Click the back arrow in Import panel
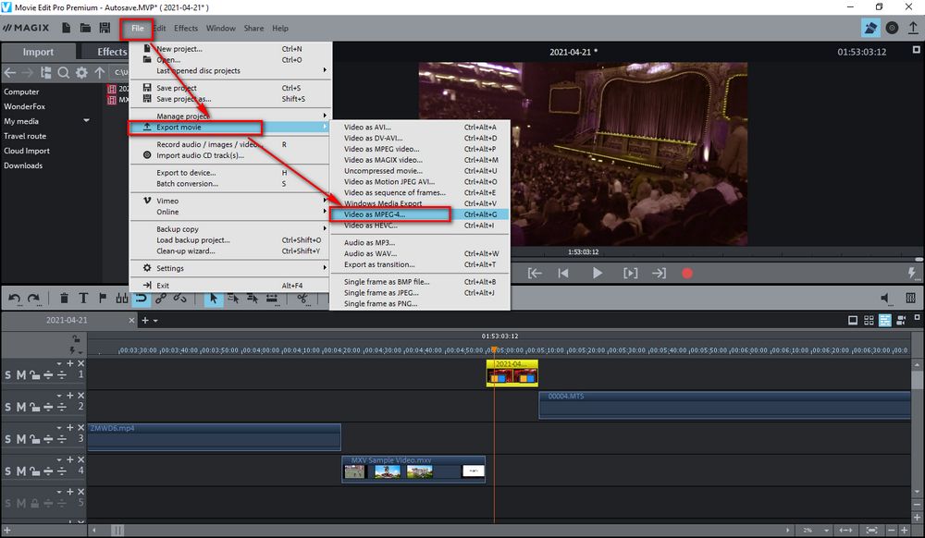This screenshot has width=925, height=538. coord(10,72)
